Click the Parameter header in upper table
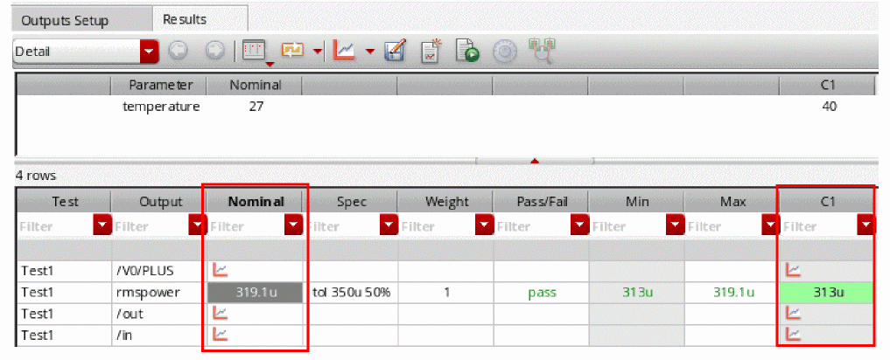The image size is (890, 360). tap(159, 85)
